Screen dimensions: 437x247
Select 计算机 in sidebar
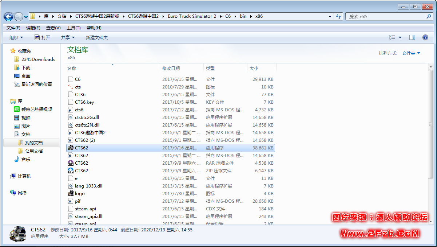pyautogui.click(x=21, y=176)
